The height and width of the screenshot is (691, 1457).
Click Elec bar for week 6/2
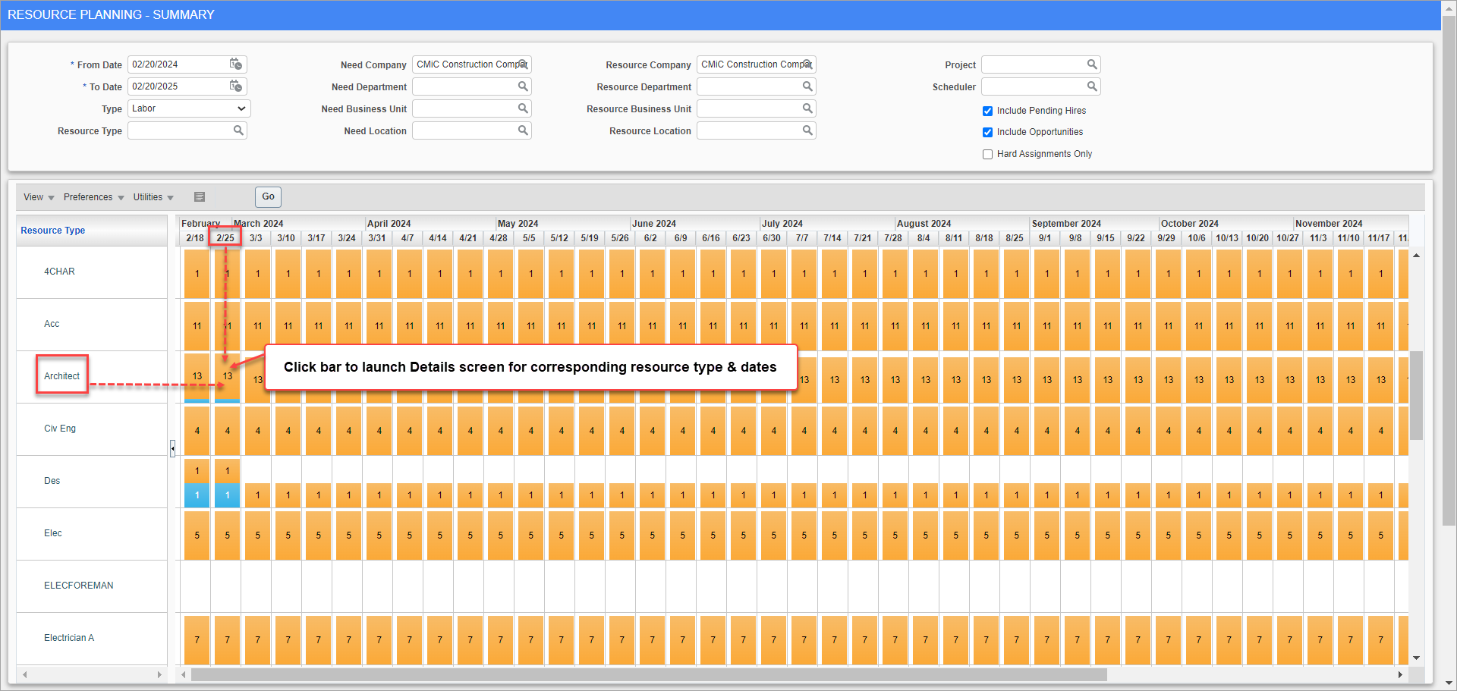click(653, 536)
